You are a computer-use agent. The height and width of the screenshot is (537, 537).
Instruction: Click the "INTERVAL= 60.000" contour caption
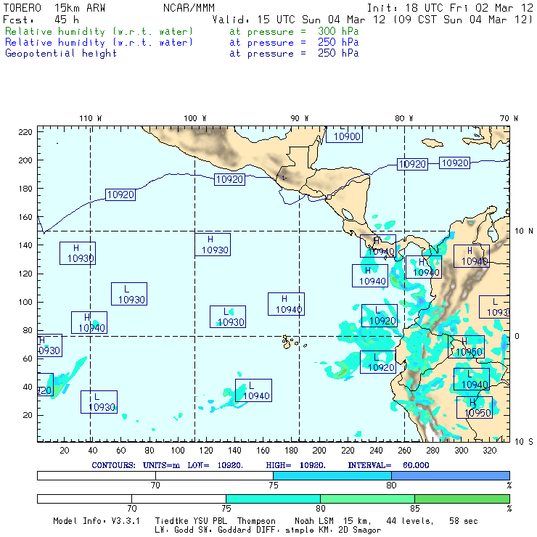[x=389, y=465]
